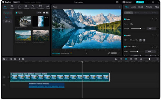Switch to the Video properties tab

click(126, 7)
